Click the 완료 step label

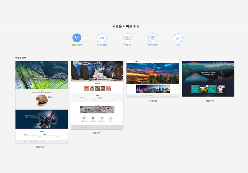pyautogui.click(x=178, y=45)
